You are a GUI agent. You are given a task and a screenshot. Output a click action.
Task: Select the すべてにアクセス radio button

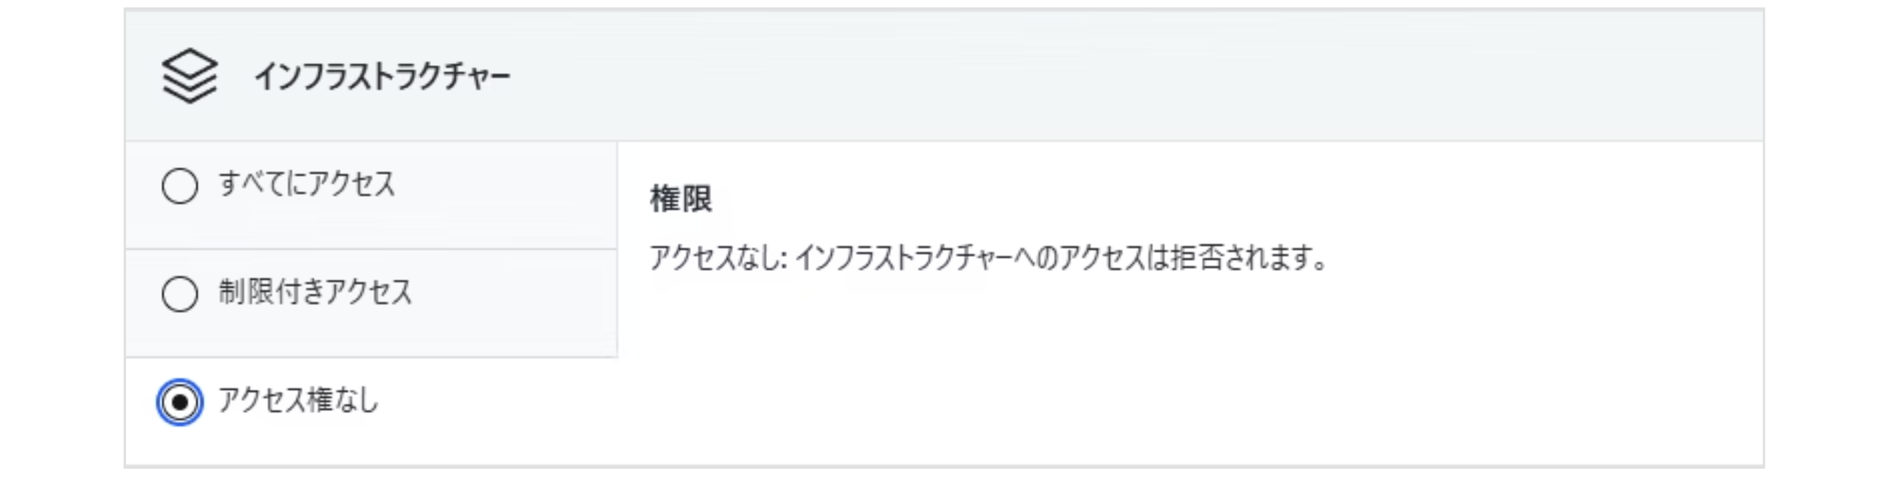pos(180,186)
